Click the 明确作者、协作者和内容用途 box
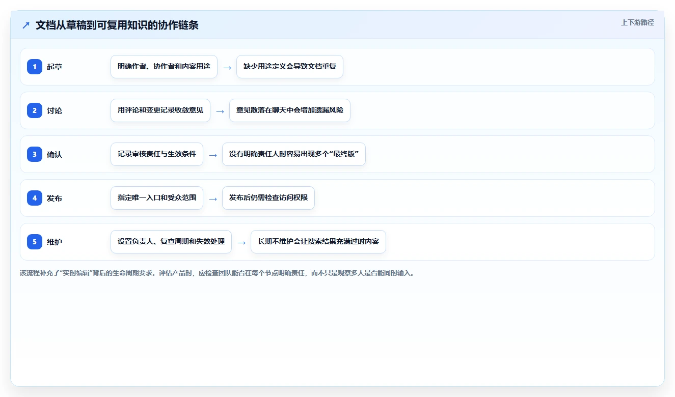The image size is (675, 397). (164, 67)
